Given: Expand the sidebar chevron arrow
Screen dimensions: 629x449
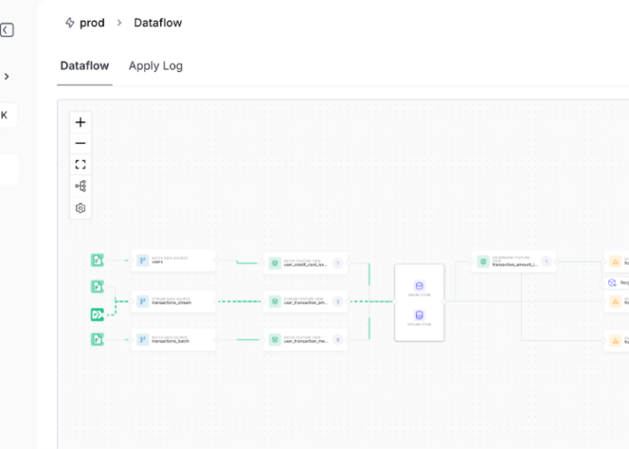Looking at the screenshot, I should click(7, 76).
